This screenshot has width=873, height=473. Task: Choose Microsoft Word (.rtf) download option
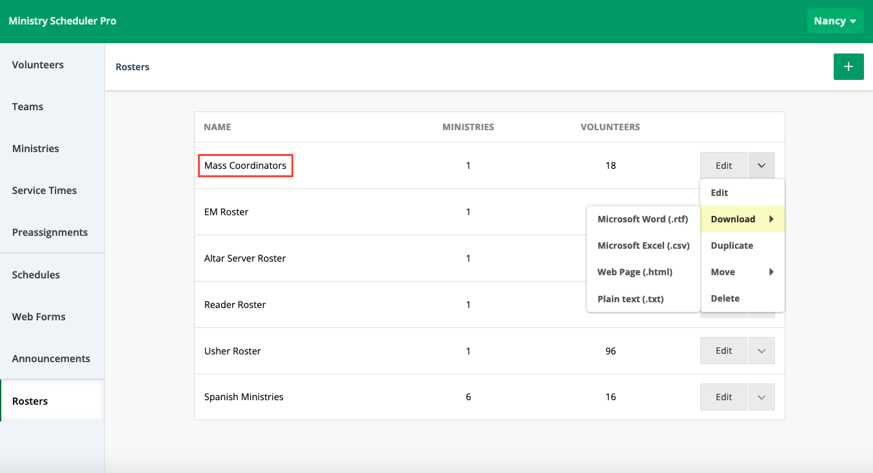tap(643, 219)
